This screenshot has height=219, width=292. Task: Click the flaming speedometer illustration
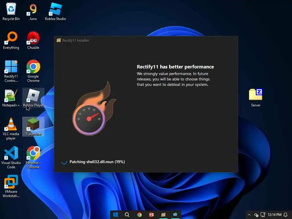click(94, 108)
